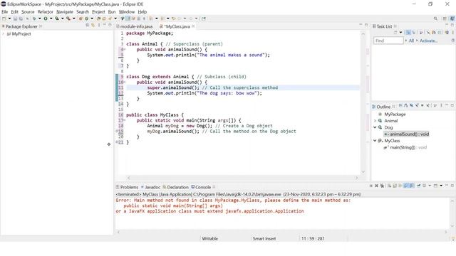Click the External Tools run icon
The width and height of the screenshot is (456, 256).
68,18
